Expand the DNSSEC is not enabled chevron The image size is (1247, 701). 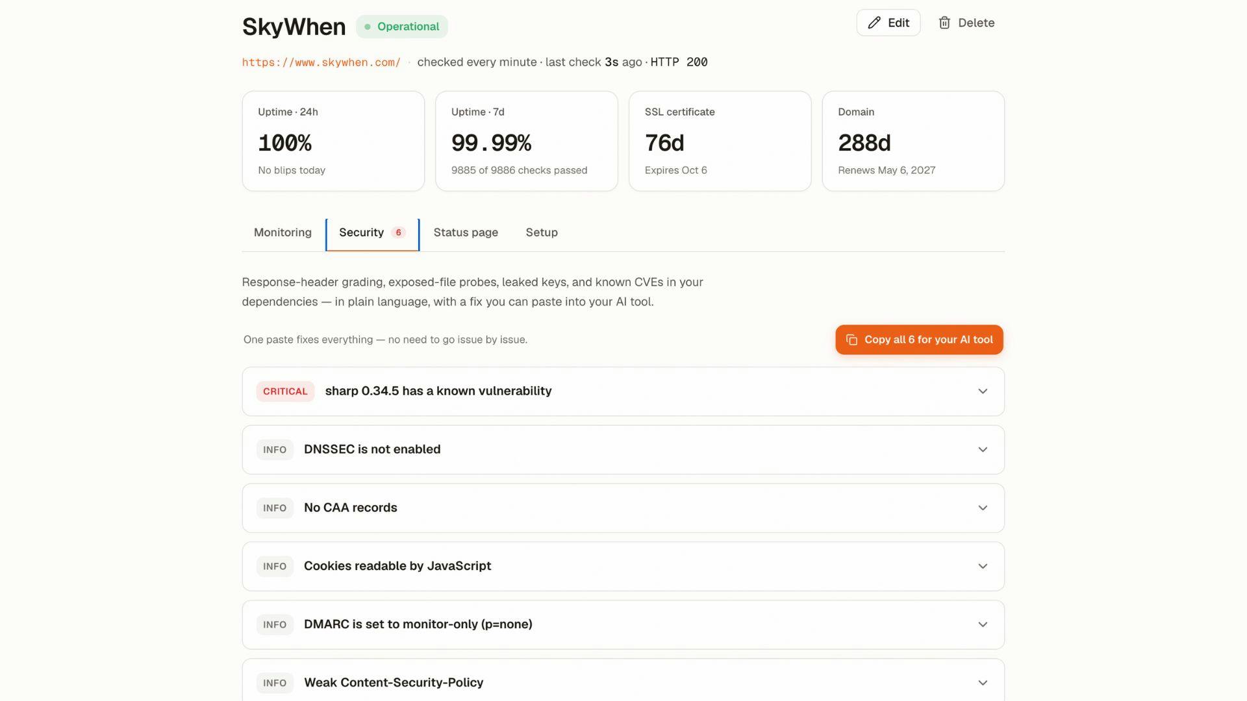[x=983, y=450]
